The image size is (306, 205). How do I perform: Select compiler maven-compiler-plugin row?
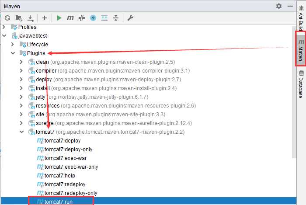[x=113, y=71]
